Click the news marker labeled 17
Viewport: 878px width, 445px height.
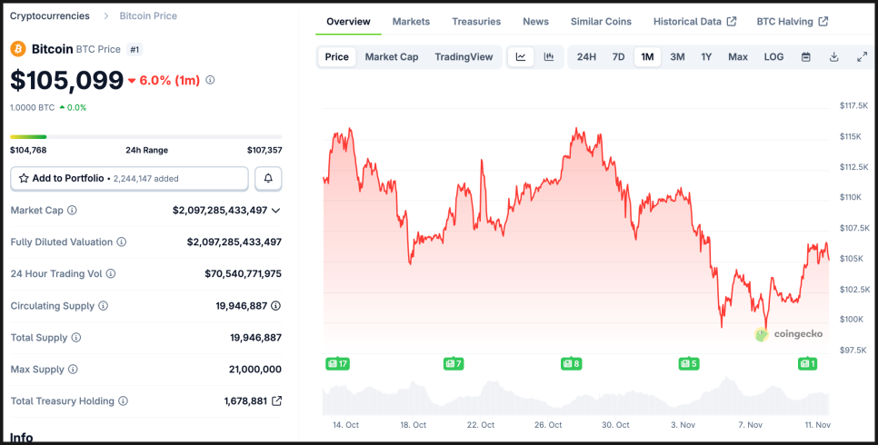(x=337, y=364)
